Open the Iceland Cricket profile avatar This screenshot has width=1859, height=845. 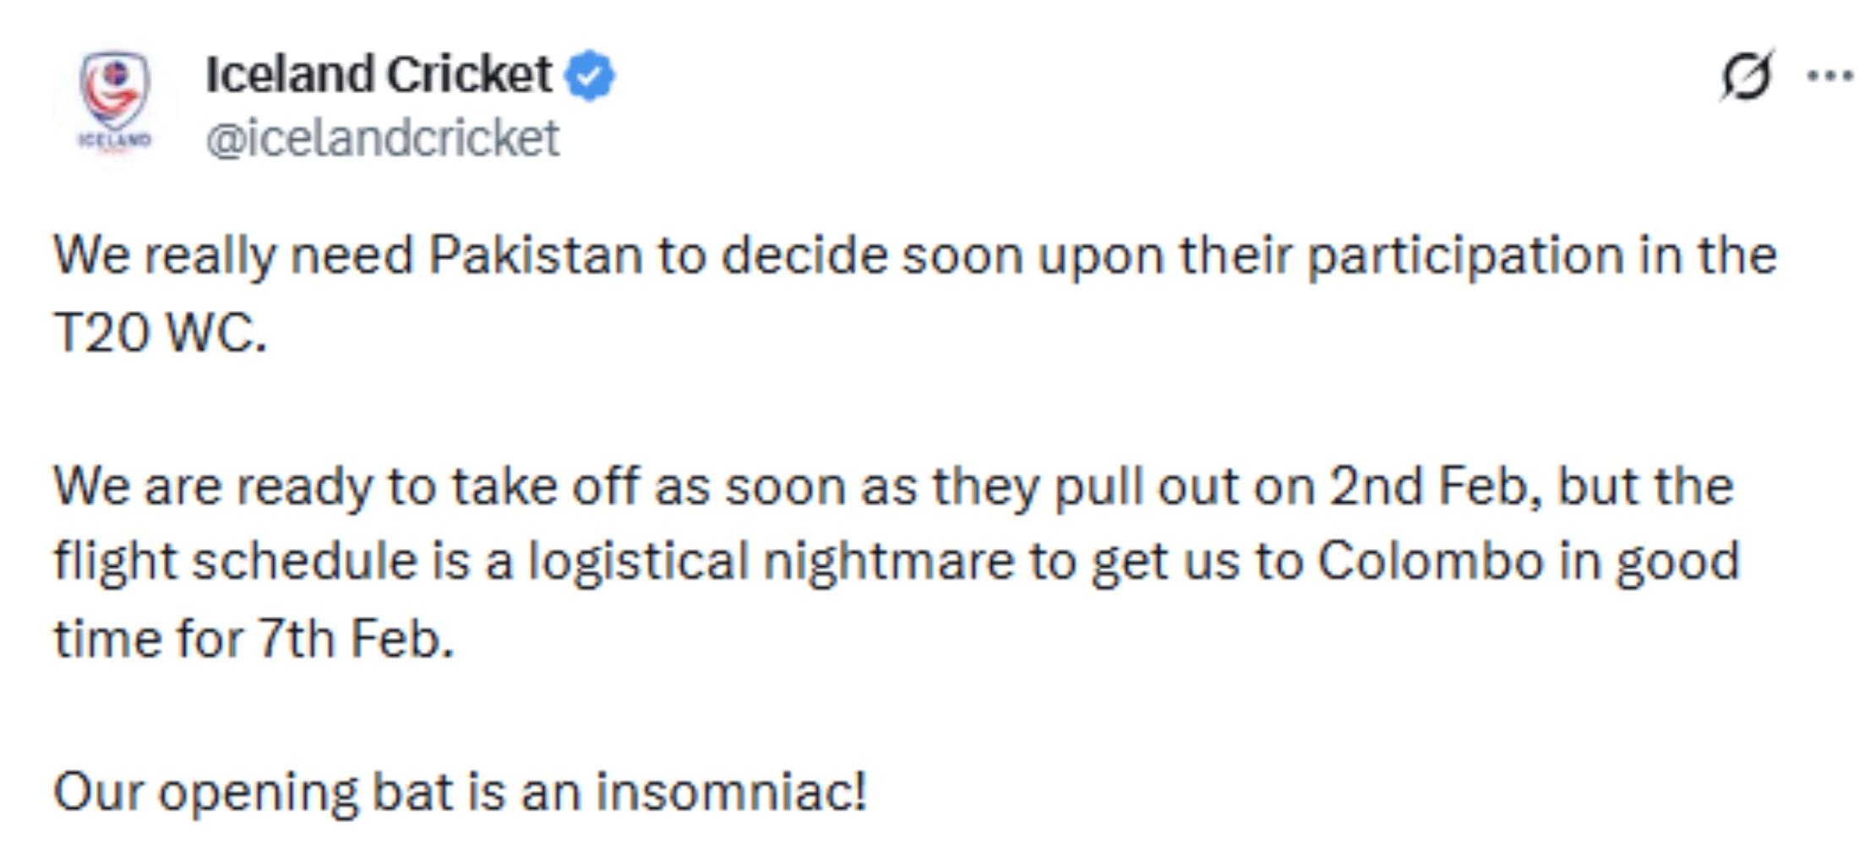pyautogui.click(x=115, y=103)
